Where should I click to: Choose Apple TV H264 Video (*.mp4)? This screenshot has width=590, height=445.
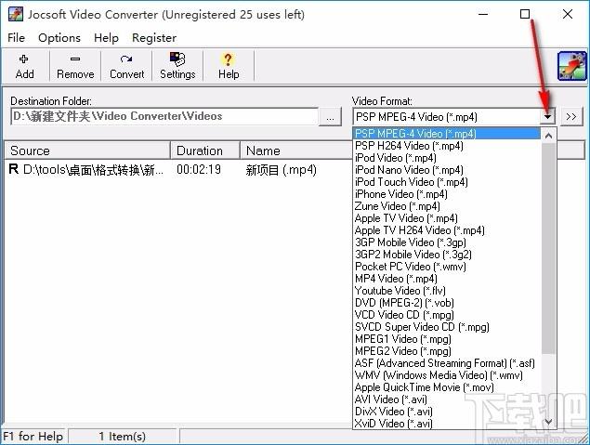pos(447,230)
